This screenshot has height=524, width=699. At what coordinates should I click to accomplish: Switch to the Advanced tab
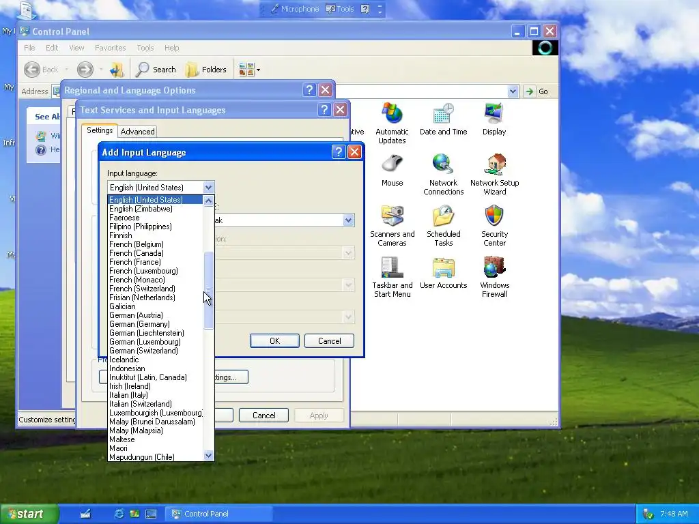click(x=137, y=132)
